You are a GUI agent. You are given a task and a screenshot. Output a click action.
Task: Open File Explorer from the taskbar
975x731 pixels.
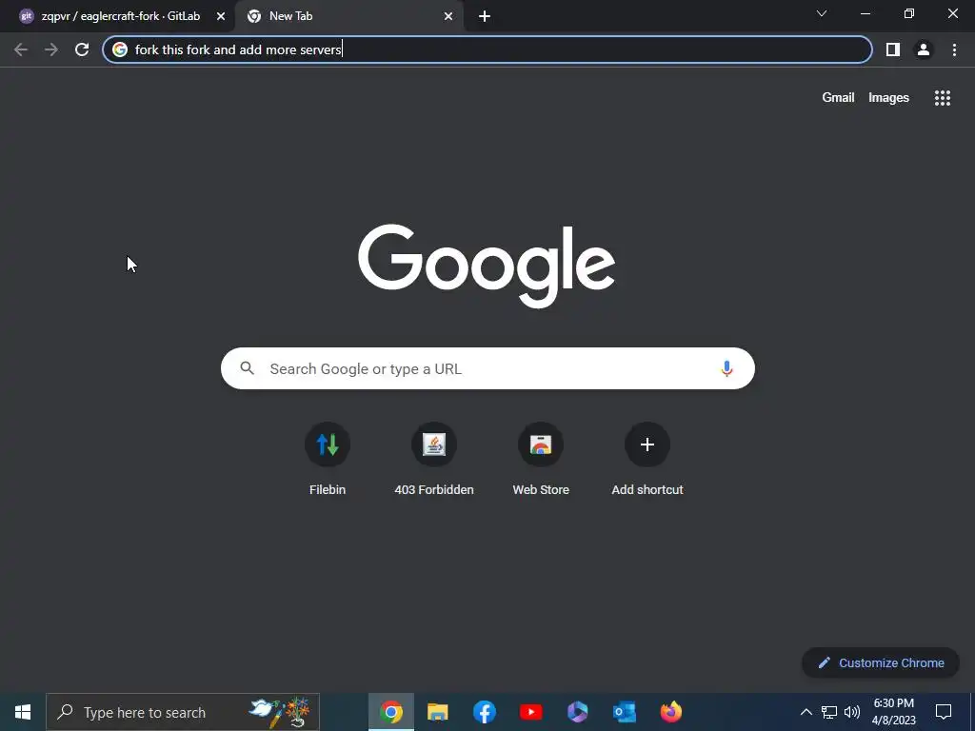pos(438,712)
